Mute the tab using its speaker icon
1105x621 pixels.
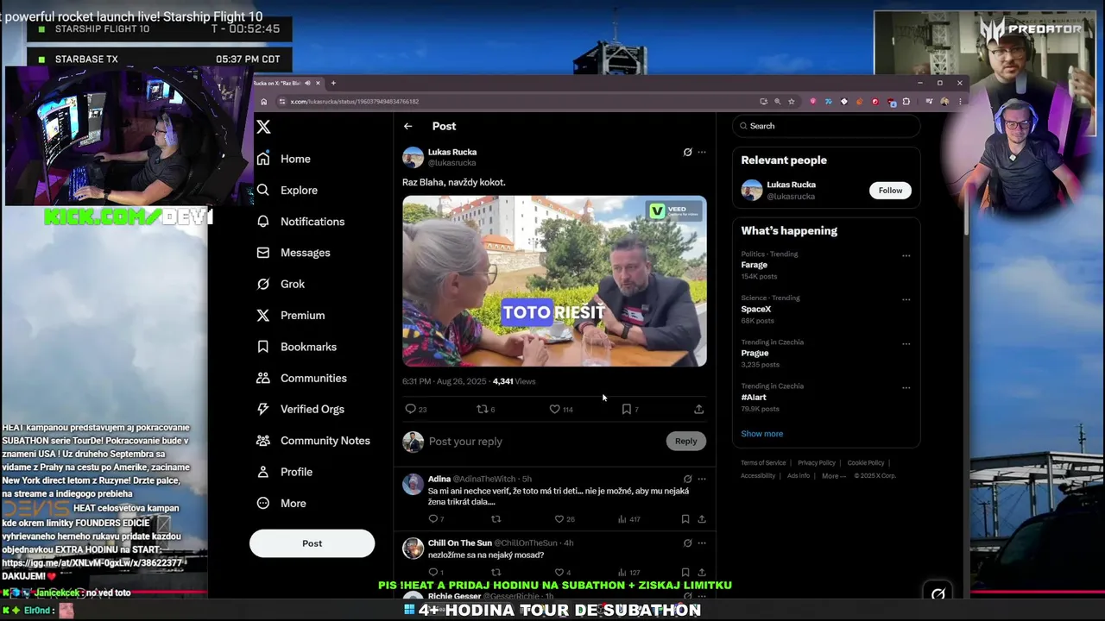click(x=308, y=83)
